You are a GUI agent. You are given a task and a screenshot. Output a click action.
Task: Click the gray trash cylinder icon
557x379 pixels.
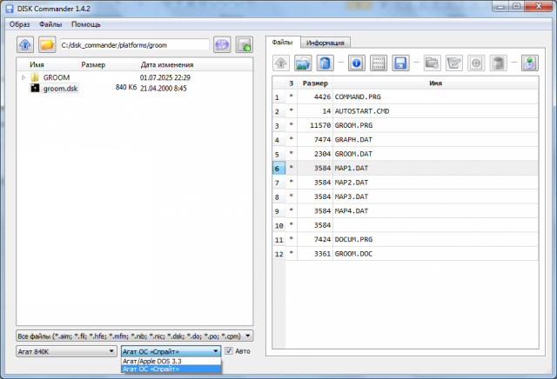click(x=498, y=63)
